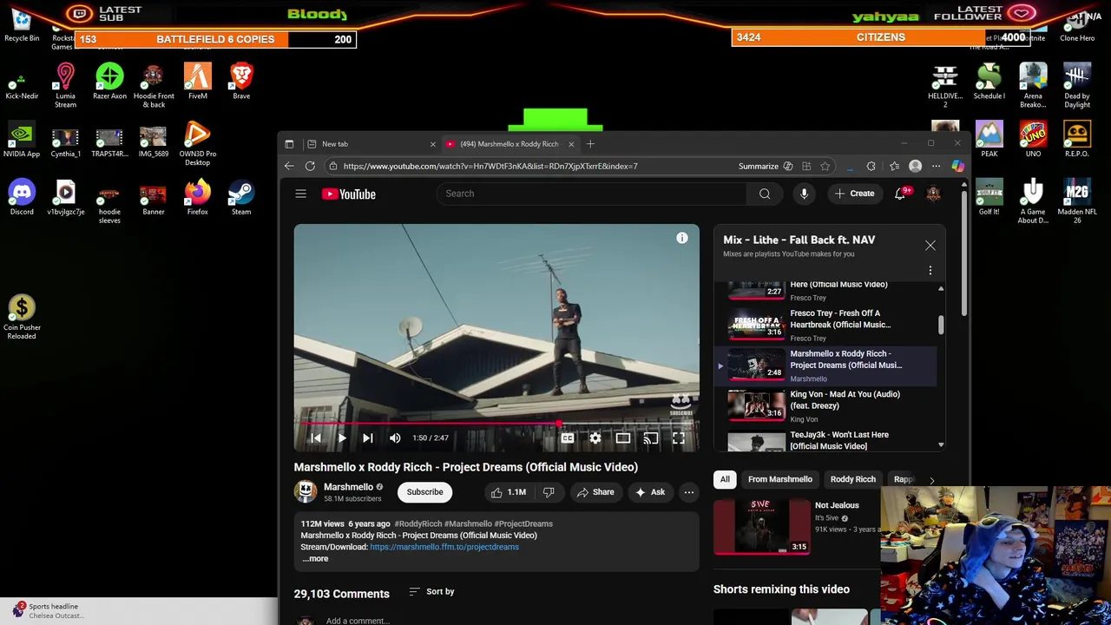
Task: Open comments Sort by menu
Action: click(431, 592)
